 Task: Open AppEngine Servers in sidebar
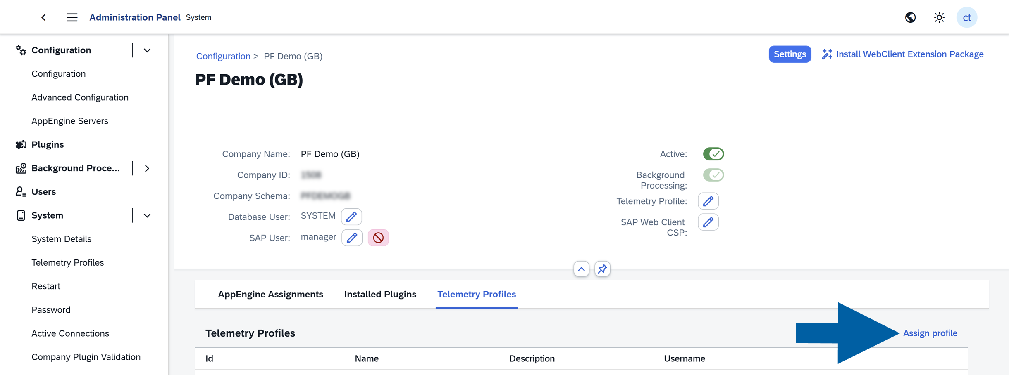[x=70, y=121]
